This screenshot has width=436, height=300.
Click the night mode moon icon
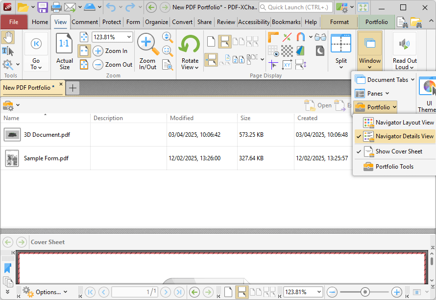320,51
